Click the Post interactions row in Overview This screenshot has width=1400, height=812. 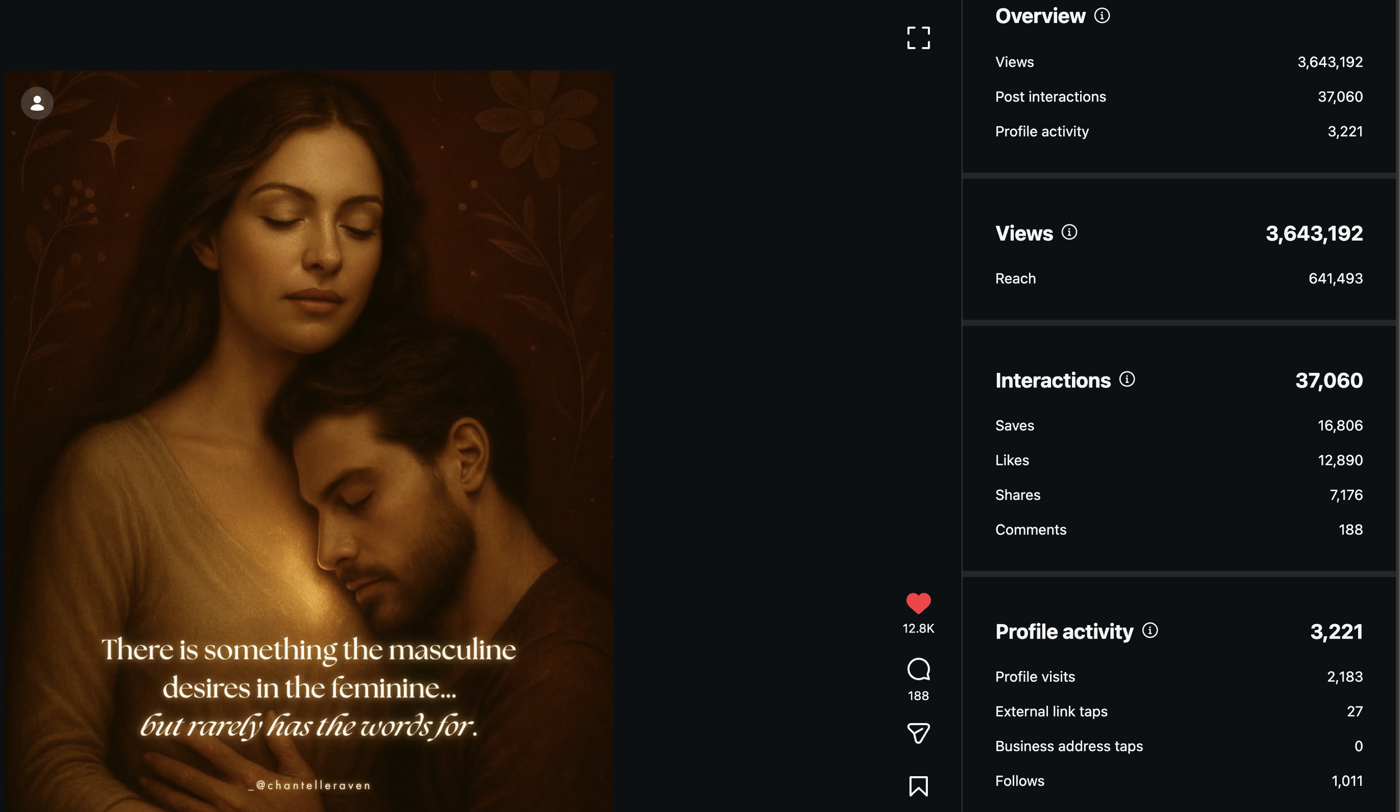(x=1178, y=97)
